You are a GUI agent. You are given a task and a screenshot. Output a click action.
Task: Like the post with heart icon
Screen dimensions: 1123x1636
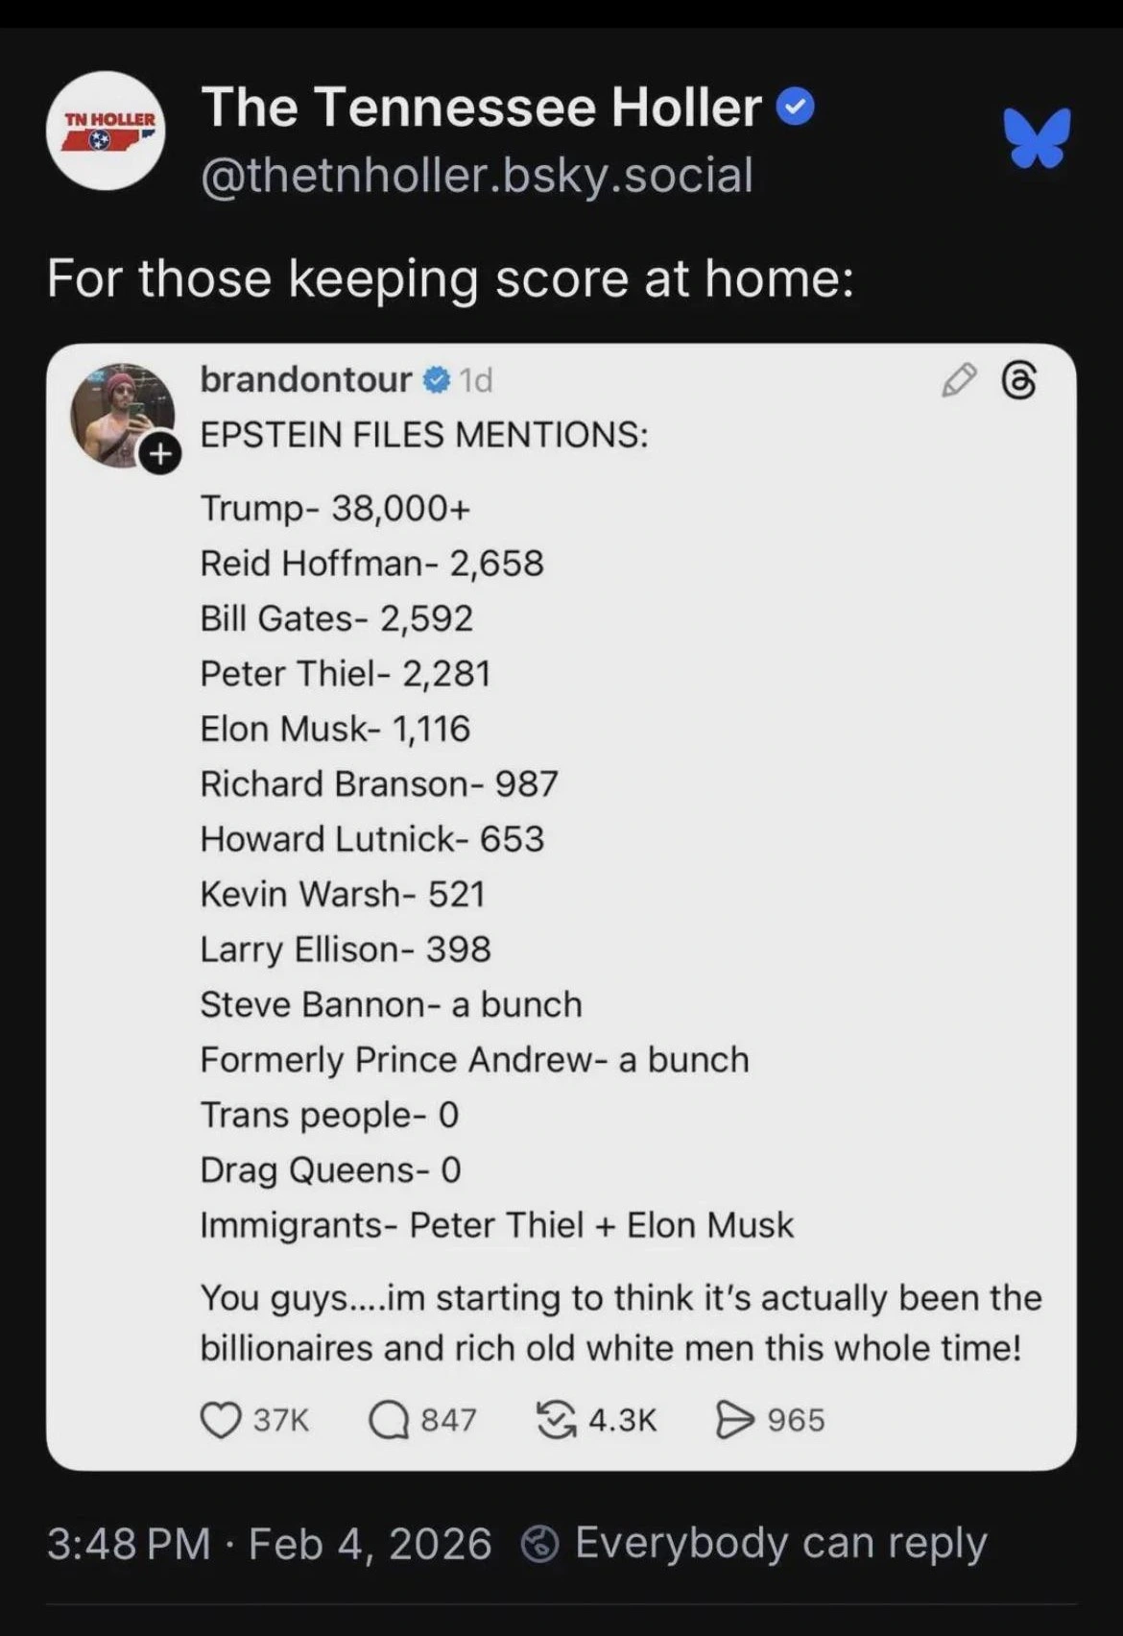click(x=221, y=1420)
